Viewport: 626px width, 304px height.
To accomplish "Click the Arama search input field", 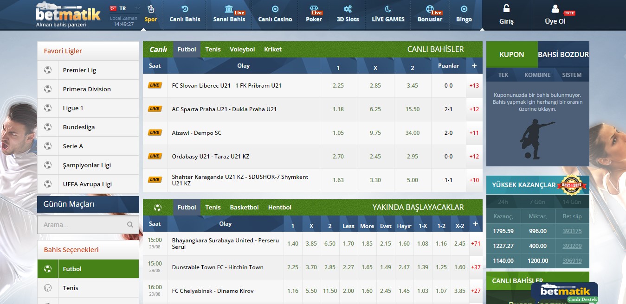I will (x=81, y=225).
